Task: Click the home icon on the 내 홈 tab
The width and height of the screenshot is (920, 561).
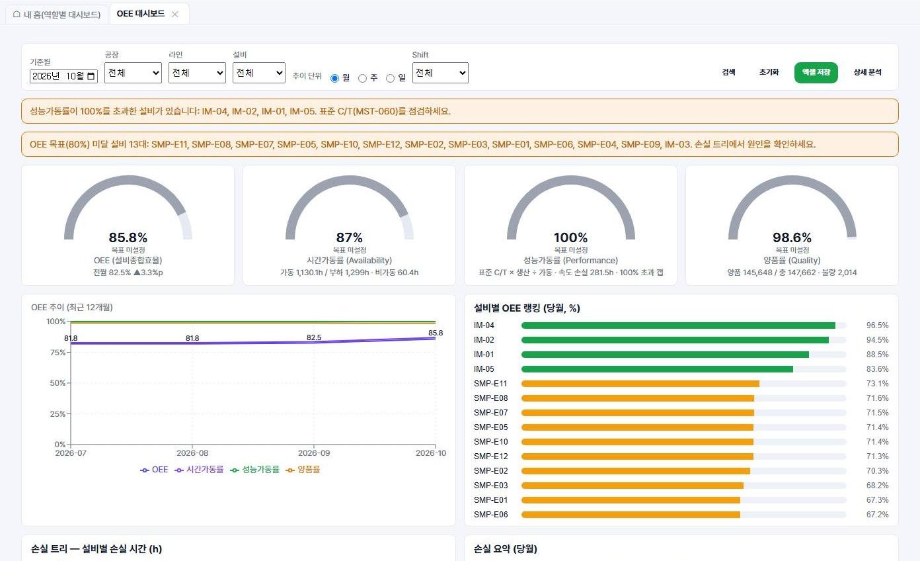Action: 17,14
